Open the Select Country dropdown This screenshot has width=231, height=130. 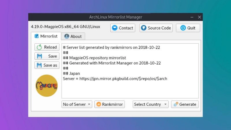pos(150,104)
